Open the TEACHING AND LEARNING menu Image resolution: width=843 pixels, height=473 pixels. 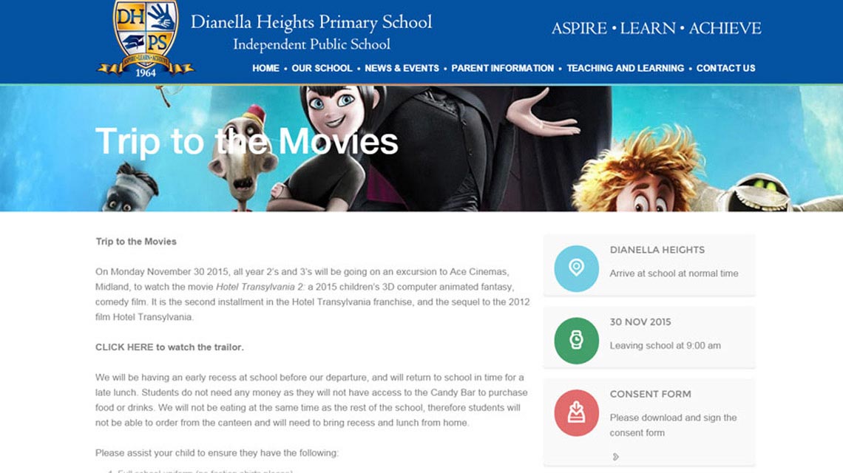(626, 68)
